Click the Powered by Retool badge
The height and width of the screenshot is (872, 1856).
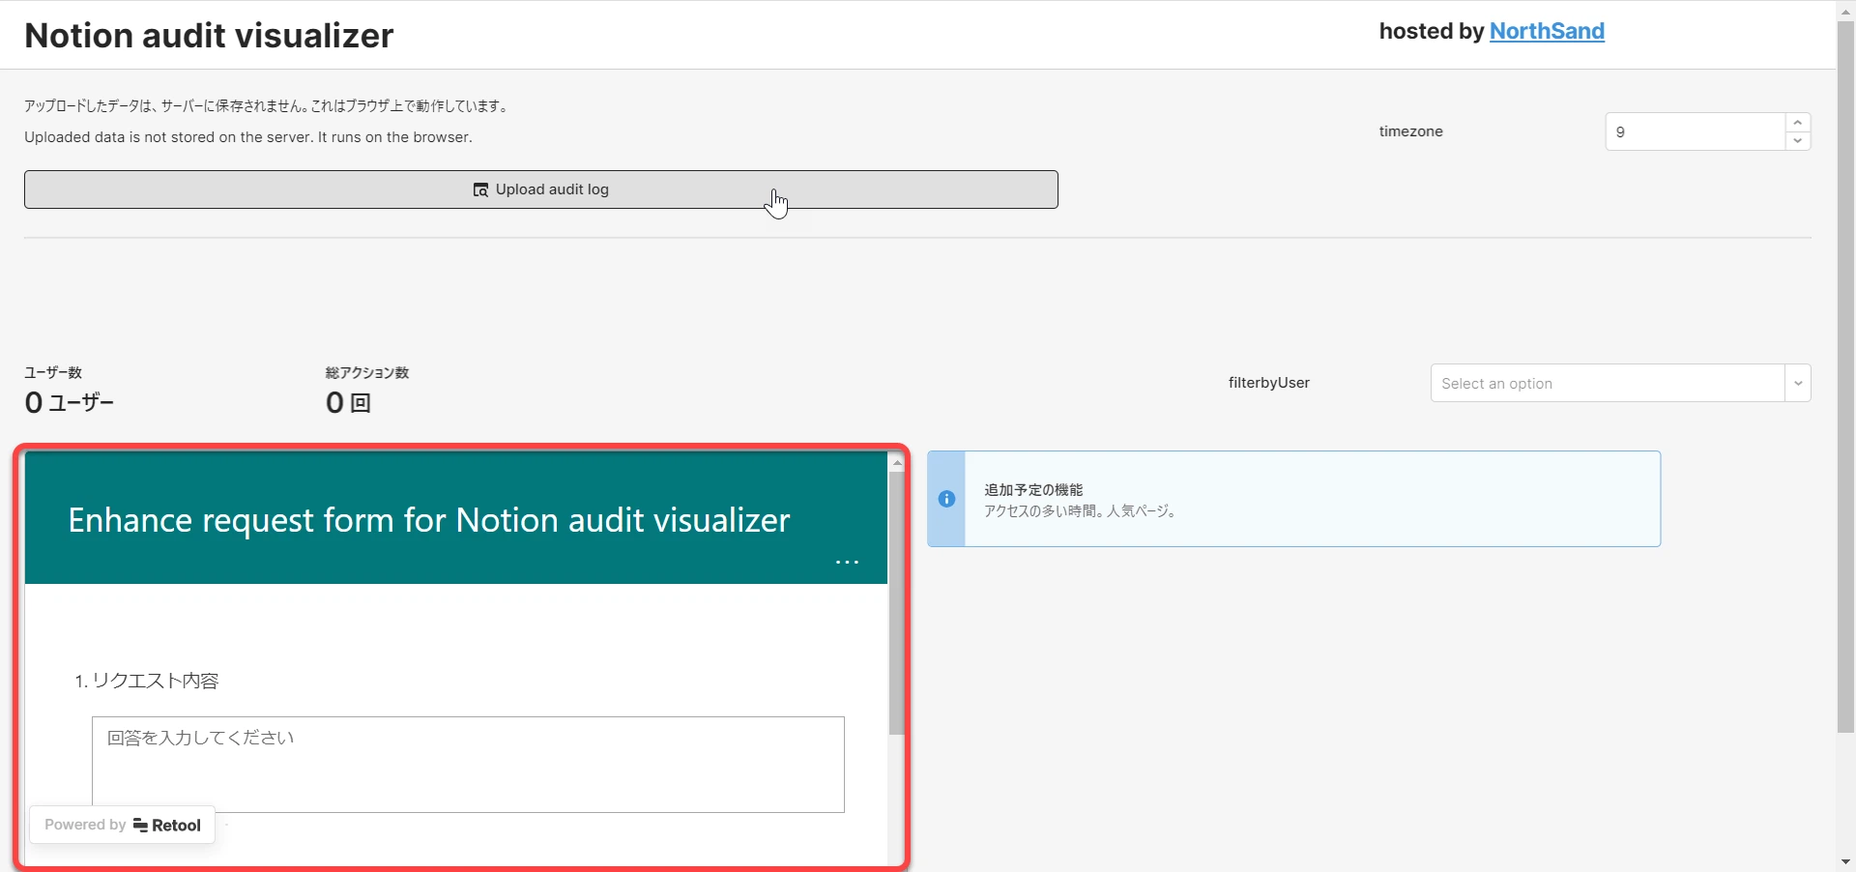point(122,825)
